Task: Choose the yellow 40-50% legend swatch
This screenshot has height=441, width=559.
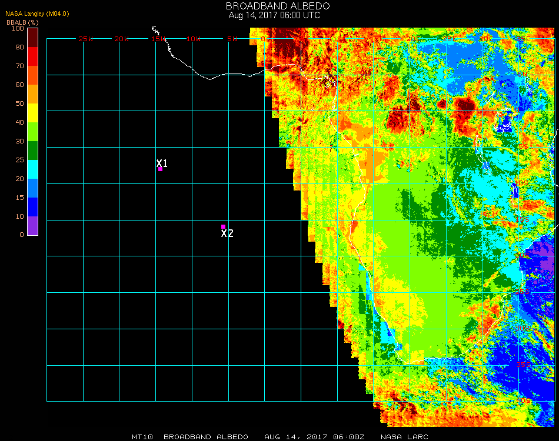Action: [x=33, y=113]
